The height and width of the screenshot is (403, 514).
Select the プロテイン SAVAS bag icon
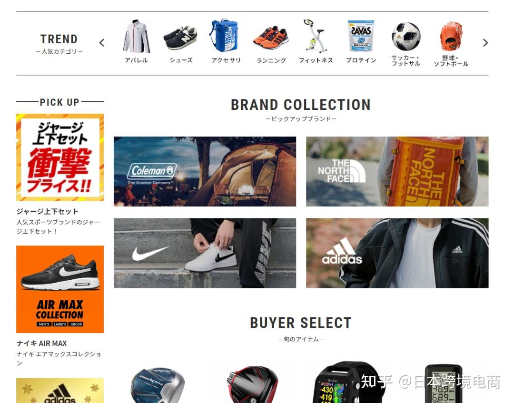click(361, 36)
